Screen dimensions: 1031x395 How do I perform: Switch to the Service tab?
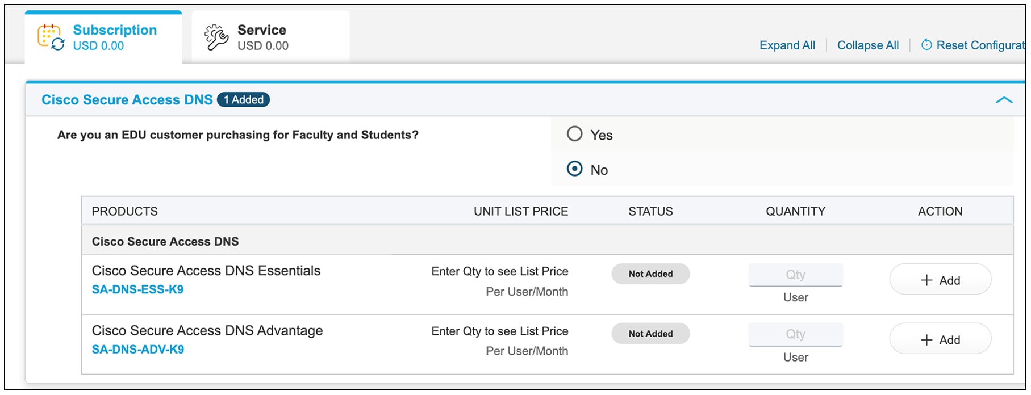point(270,37)
